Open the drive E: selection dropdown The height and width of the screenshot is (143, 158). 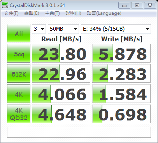click(116, 29)
